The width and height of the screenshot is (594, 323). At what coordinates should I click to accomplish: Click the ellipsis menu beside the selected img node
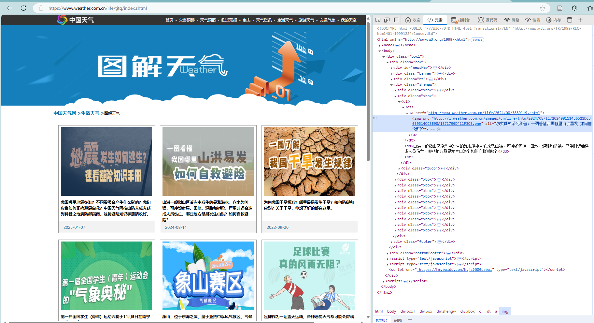[x=375, y=118]
